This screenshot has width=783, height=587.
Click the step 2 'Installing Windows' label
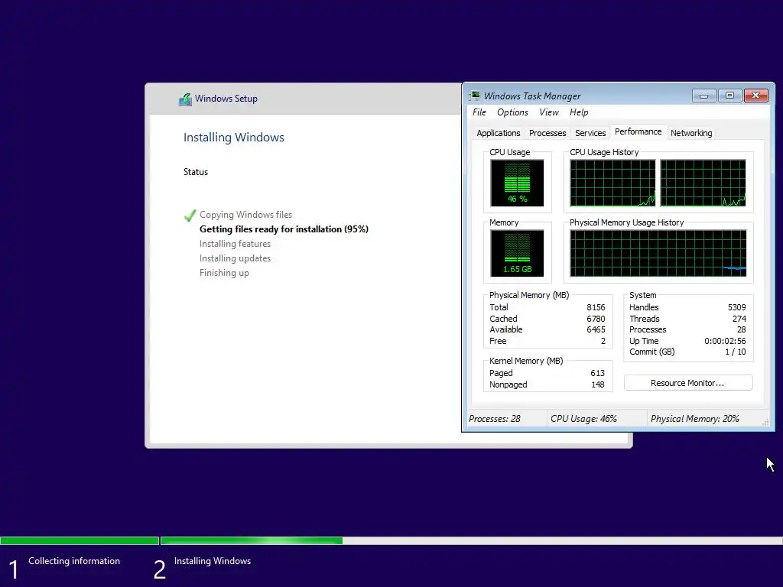click(213, 561)
